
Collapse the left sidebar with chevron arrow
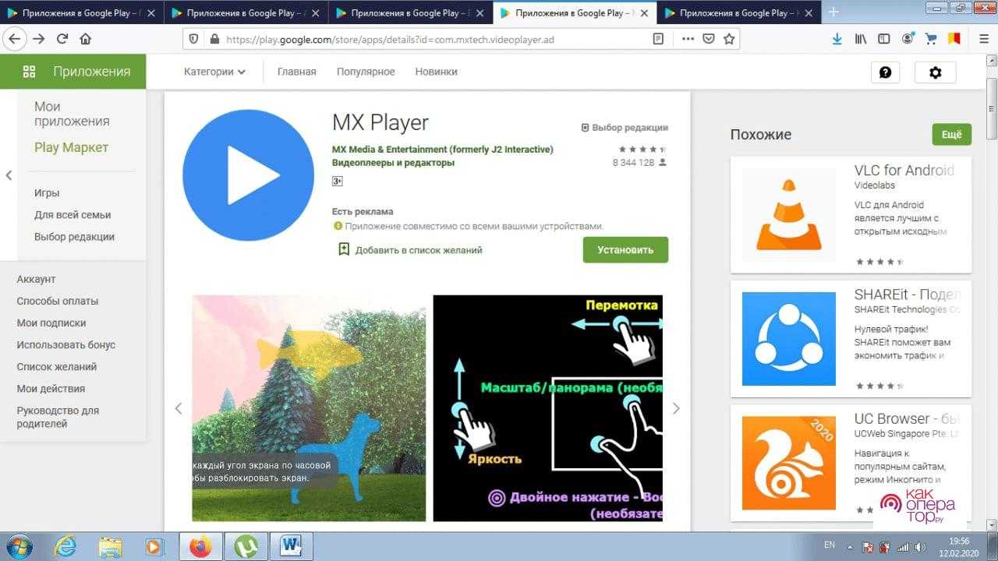(x=9, y=175)
